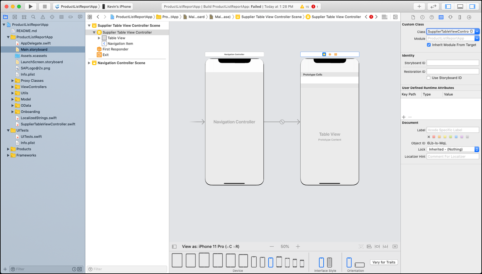The height and width of the screenshot is (274, 482).
Task: Enable Use Storyboard ID checkbox
Action: coord(429,78)
